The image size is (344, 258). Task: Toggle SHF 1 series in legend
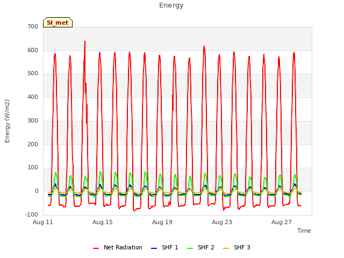[164, 247]
